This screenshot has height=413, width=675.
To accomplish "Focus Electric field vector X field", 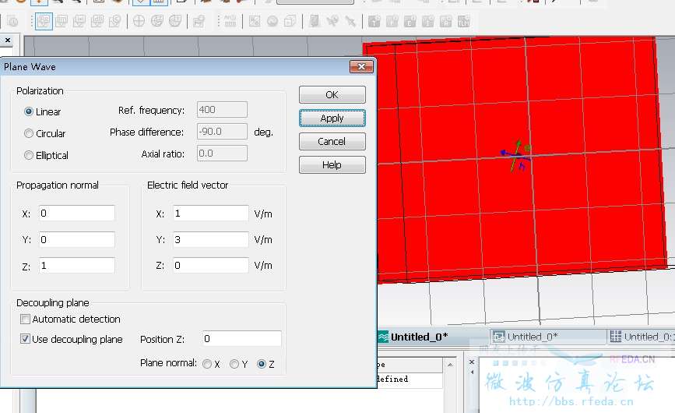I will coord(211,214).
